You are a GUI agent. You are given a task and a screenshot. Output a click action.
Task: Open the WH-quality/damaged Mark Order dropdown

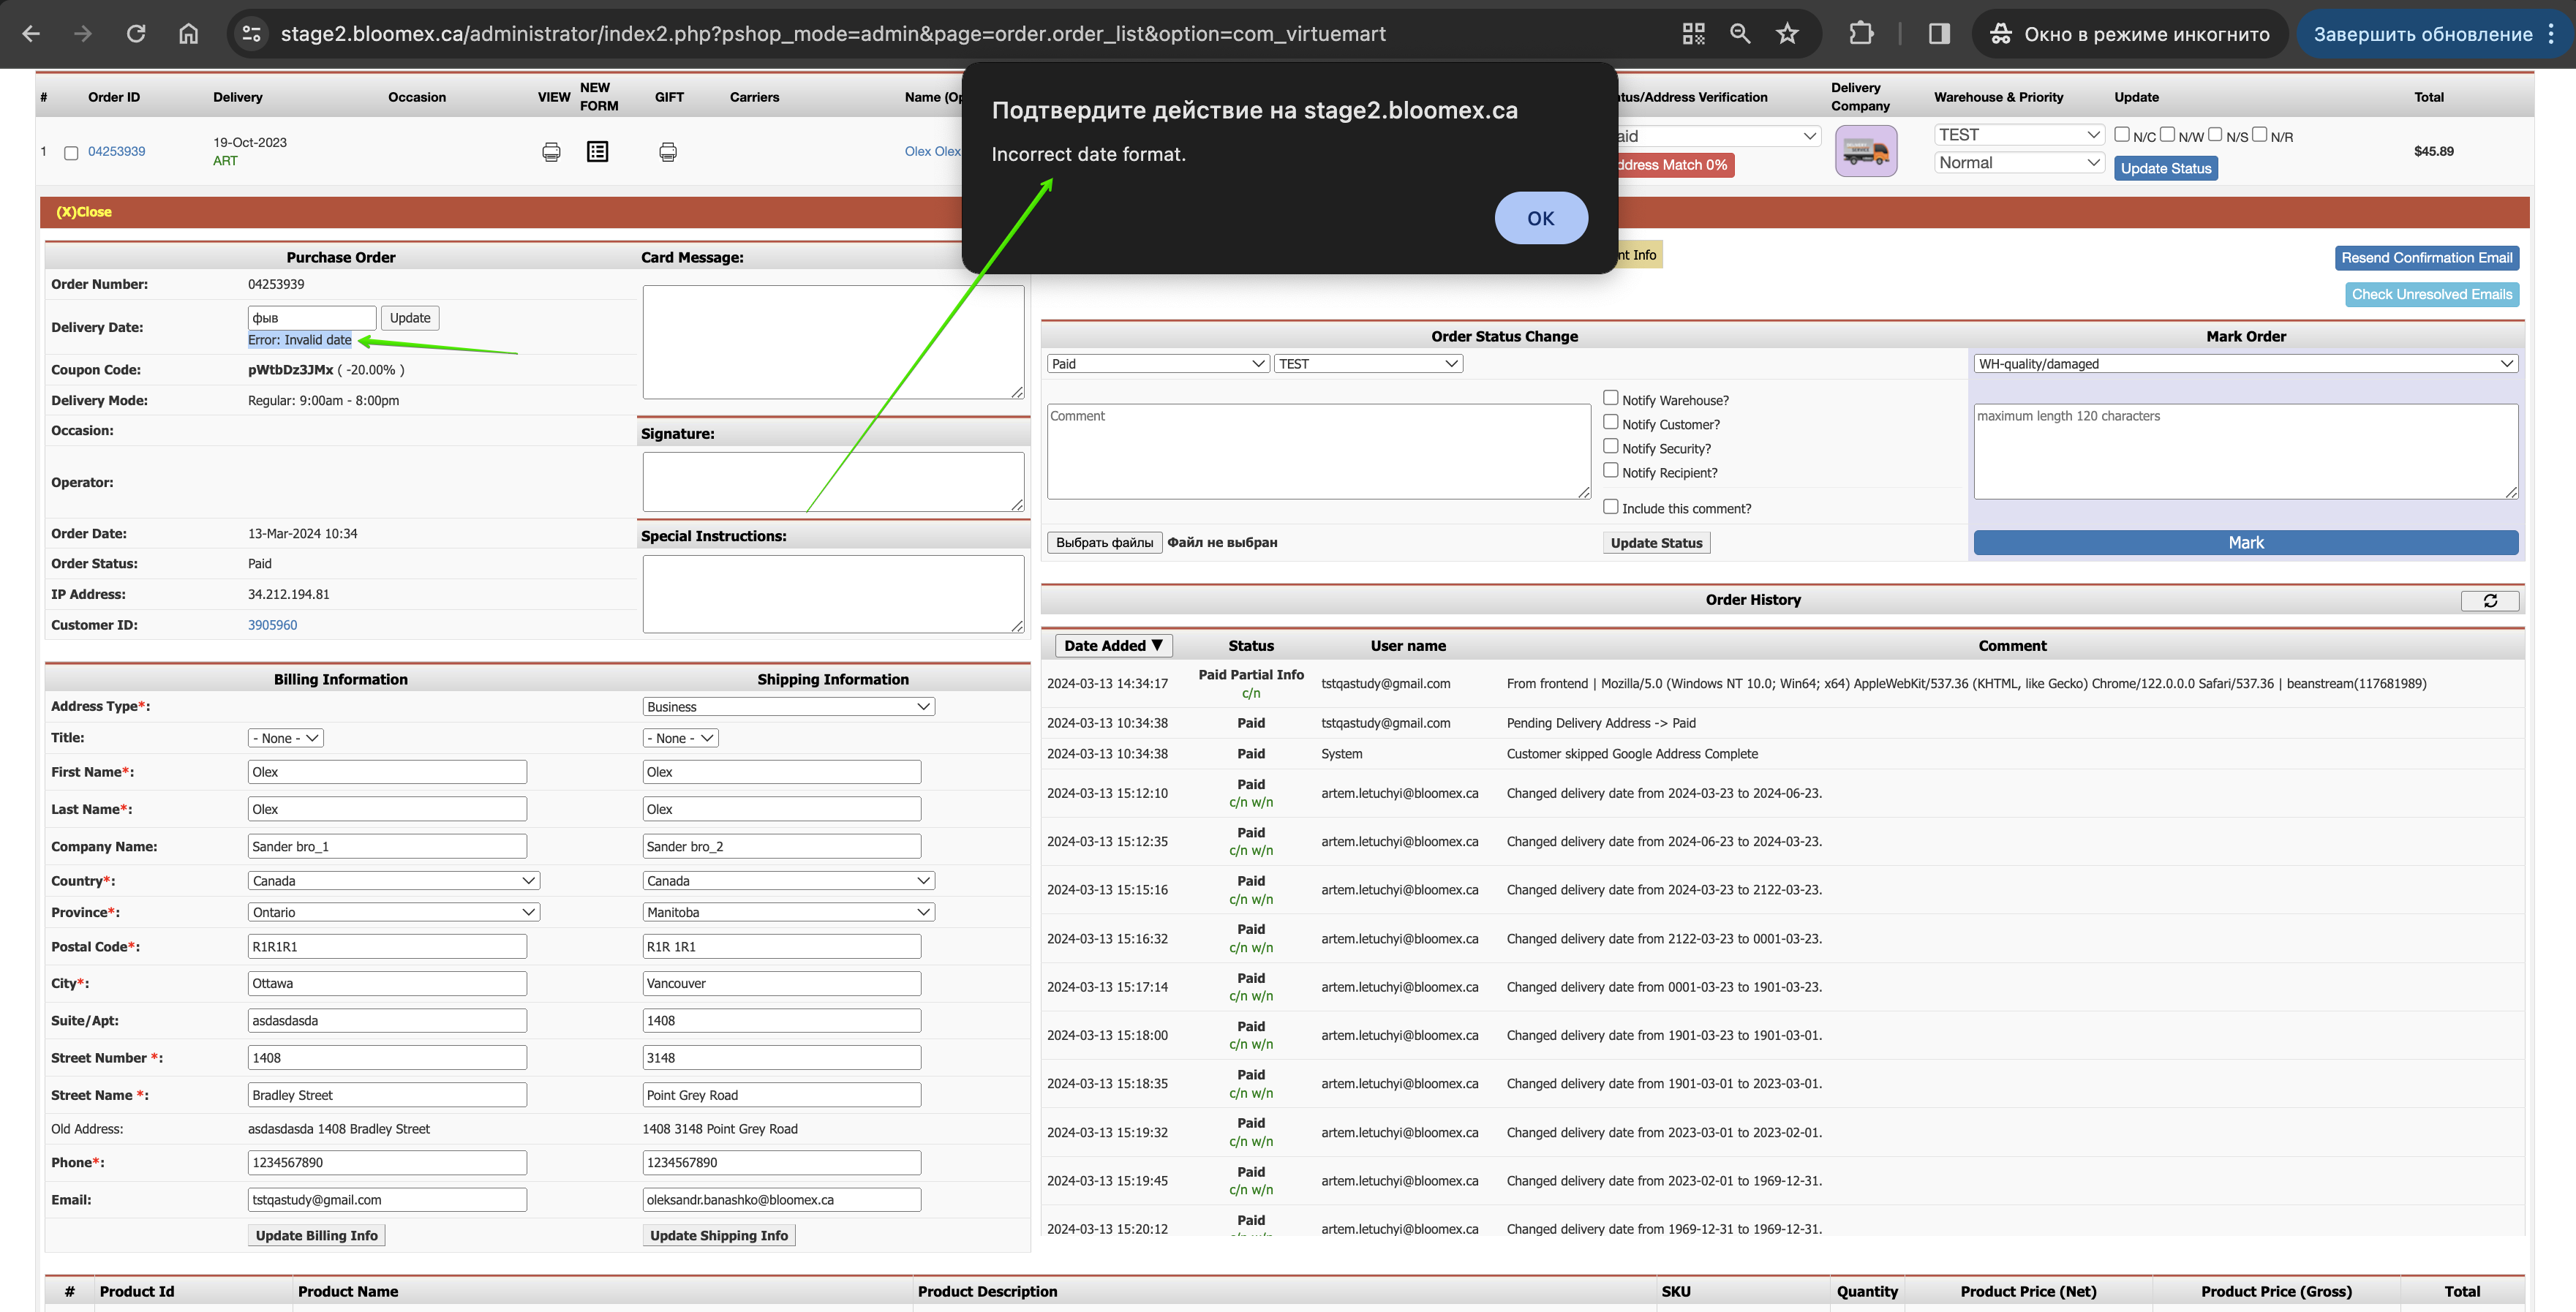click(2246, 364)
